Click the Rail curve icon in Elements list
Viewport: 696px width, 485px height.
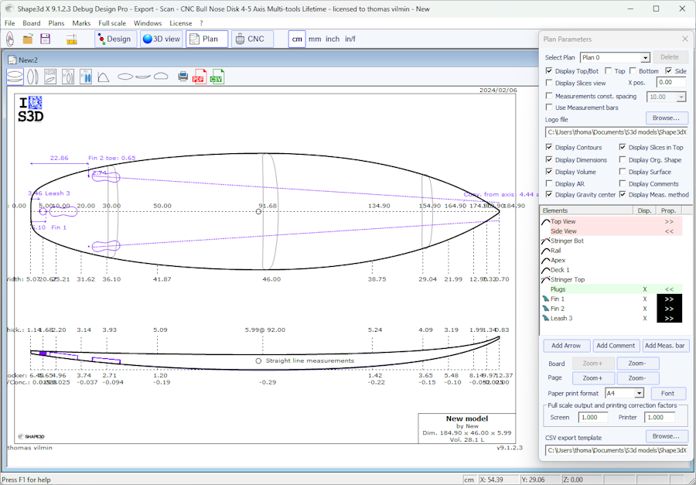pos(545,251)
